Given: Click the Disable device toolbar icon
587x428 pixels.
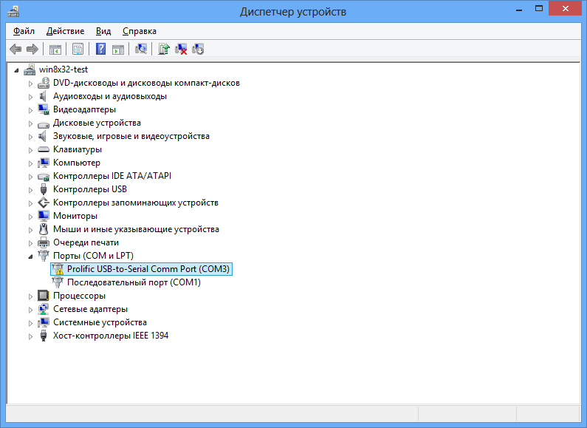Looking at the screenshot, I should tap(198, 49).
